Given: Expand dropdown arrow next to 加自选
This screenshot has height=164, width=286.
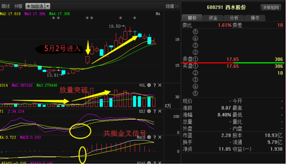Looking at the screenshot, I should [x=48, y=6].
